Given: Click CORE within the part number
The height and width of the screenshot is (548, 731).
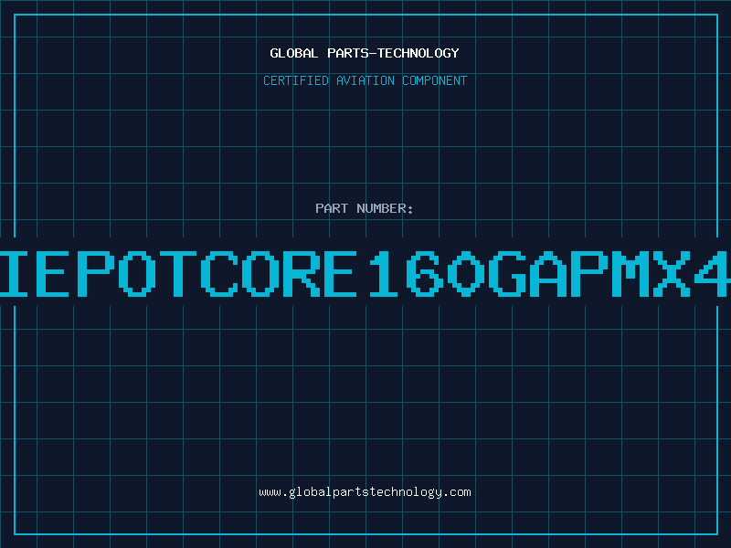Looking at the screenshot, I should [x=279, y=274].
